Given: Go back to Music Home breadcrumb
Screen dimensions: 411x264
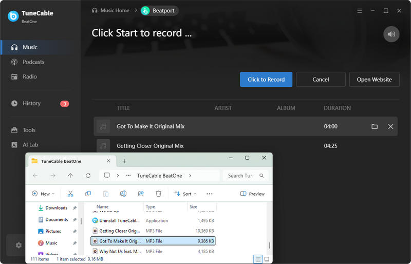Looking at the screenshot, I should pyautogui.click(x=110, y=10).
